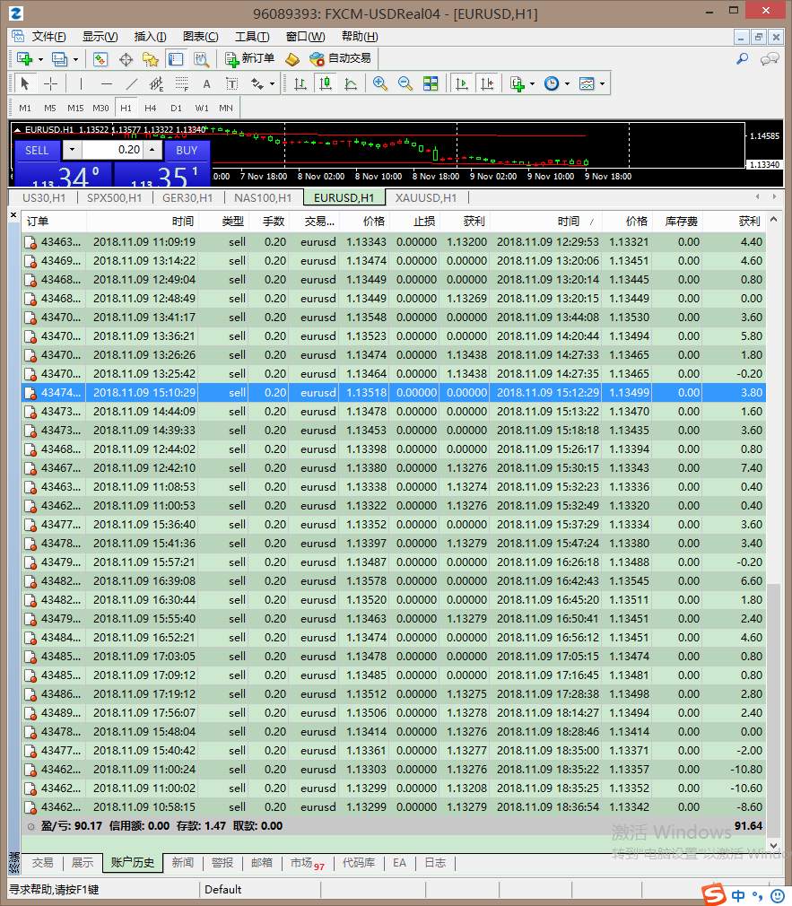Tile chart windows icon
792x906 pixels.
pyautogui.click(x=431, y=83)
